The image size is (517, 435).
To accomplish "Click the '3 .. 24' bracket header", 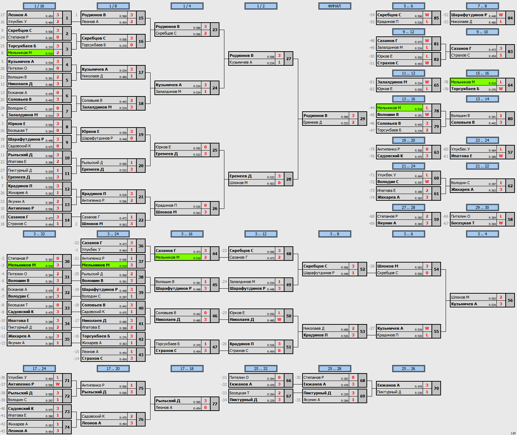I will pos(113,234).
